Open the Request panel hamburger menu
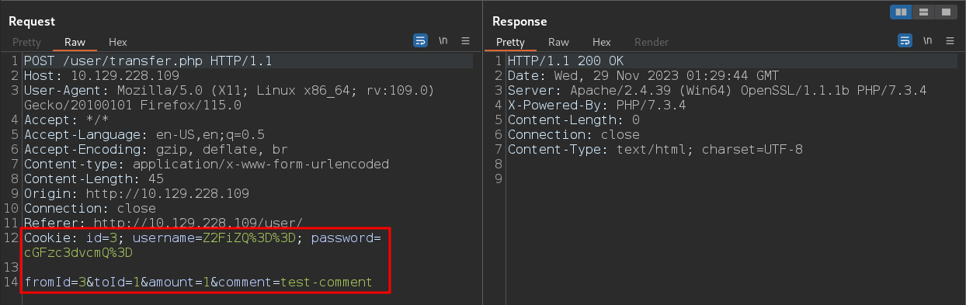The width and height of the screenshot is (966, 305). (466, 41)
